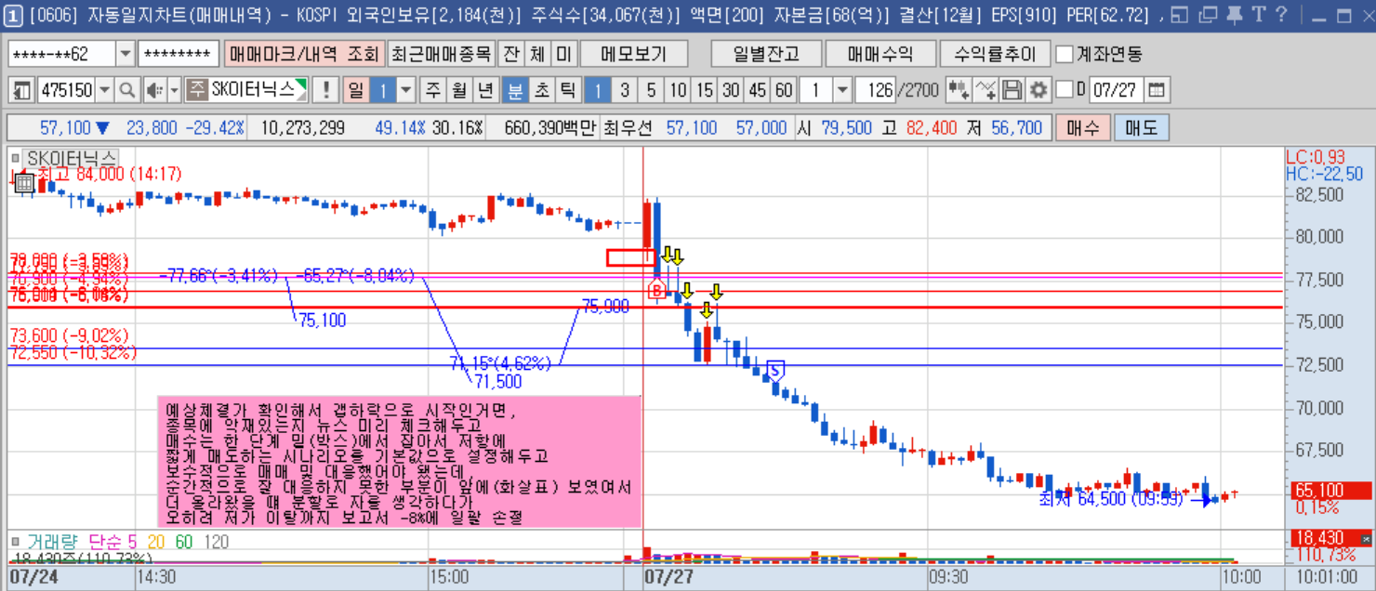This screenshot has height=591, width=1376.
Task: Select the 주 weekly period toggle
Action: [433, 90]
